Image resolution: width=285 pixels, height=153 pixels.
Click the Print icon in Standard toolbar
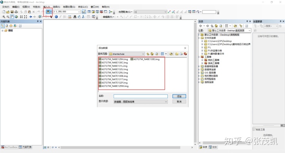click(x=16, y=12)
